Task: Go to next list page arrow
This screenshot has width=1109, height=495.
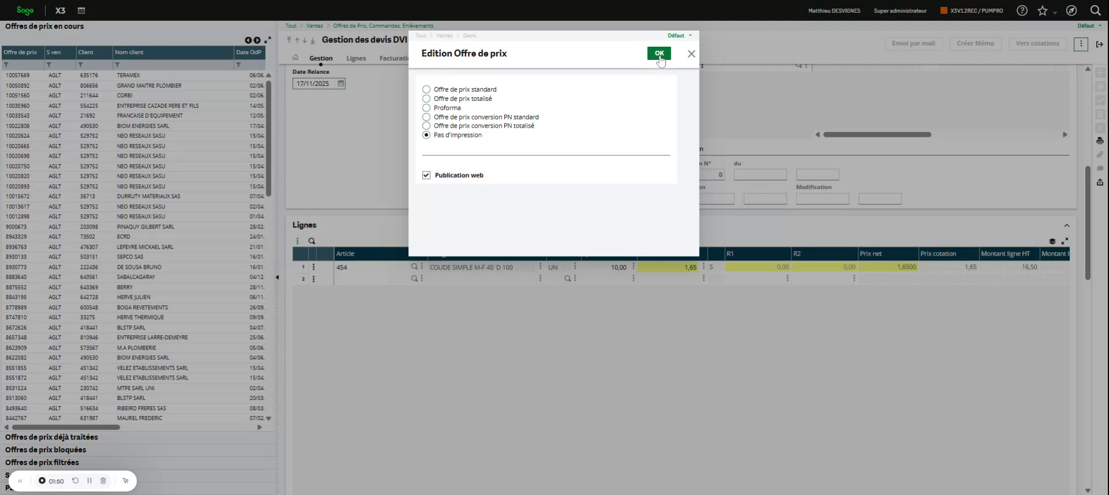Action: tap(257, 40)
